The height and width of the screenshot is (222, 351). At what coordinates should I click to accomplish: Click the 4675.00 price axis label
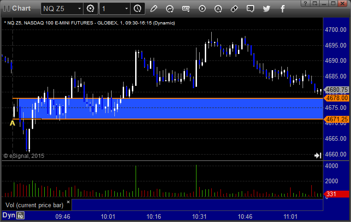click(x=336, y=108)
